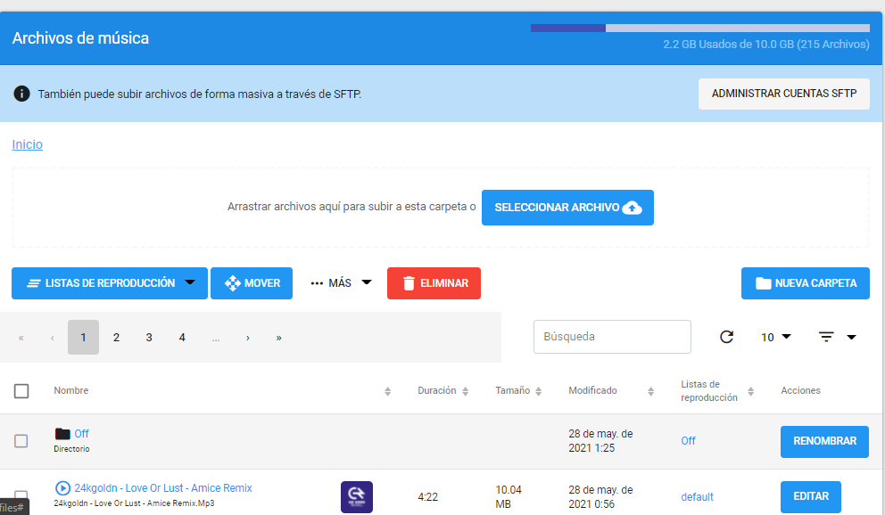Click the 28 de may. de 2021 0:56 date
The image size is (885, 515).
600,497
